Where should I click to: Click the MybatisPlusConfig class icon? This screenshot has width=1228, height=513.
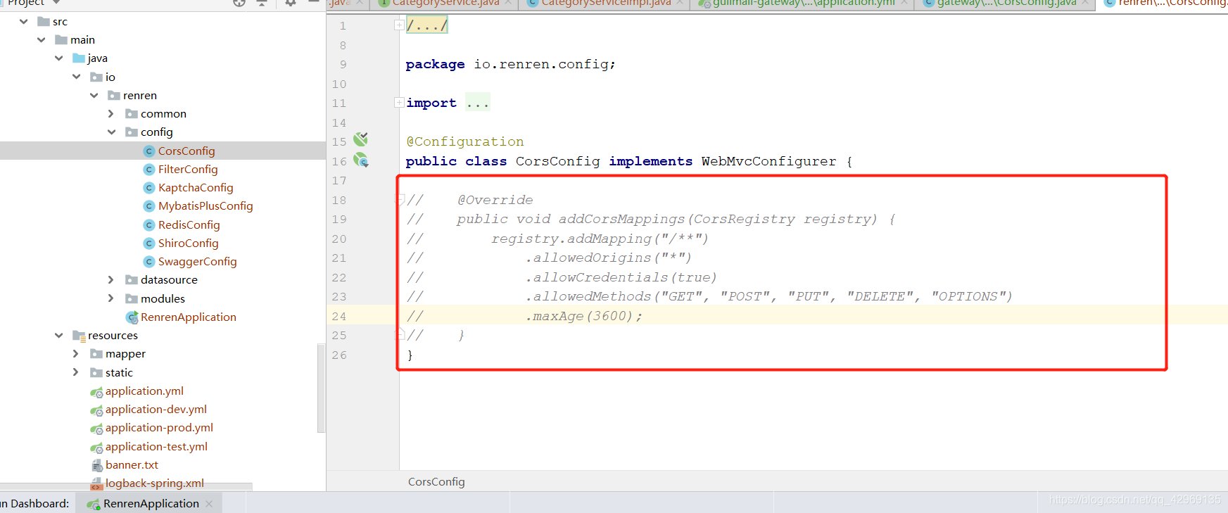click(x=148, y=206)
